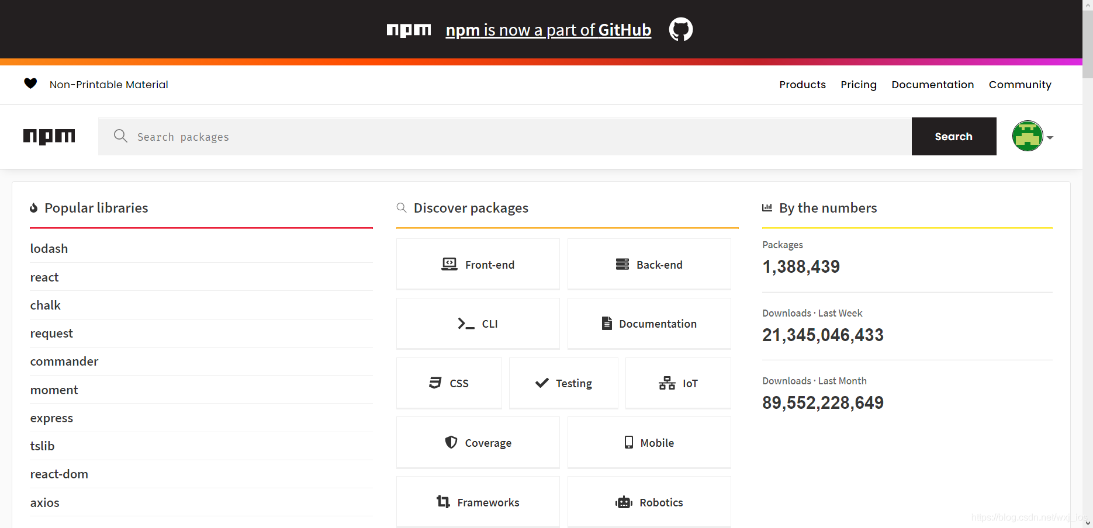This screenshot has height=528, width=1093.
Task: Click the Non-Printable Material text
Action: click(109, 85)
